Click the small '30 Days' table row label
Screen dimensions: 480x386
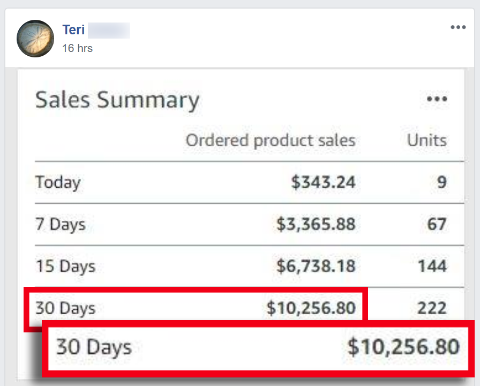(65, 308)
